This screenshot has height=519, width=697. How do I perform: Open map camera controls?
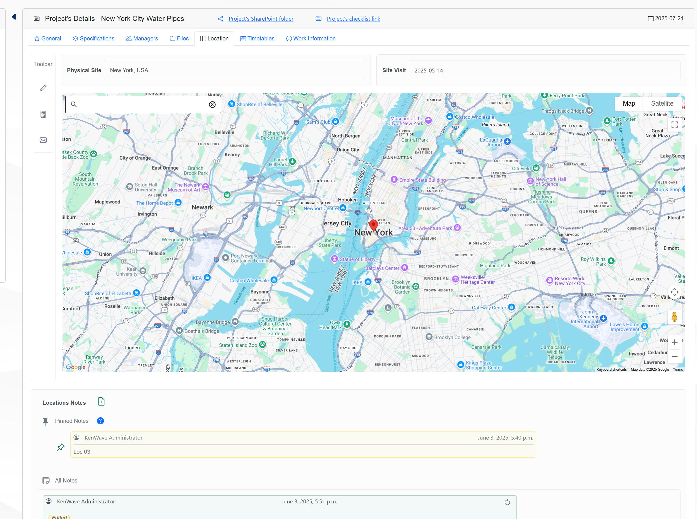674,292
